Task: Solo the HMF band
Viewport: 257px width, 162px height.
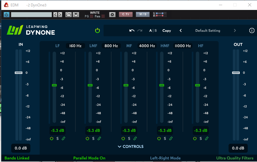Action: tap(165, 139)
